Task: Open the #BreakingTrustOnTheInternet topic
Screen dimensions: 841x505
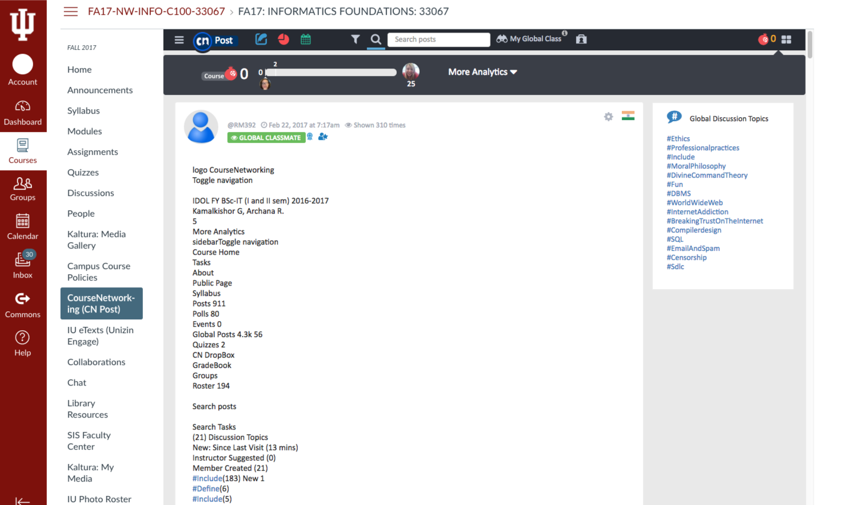Action: click(x=715, y=221)
